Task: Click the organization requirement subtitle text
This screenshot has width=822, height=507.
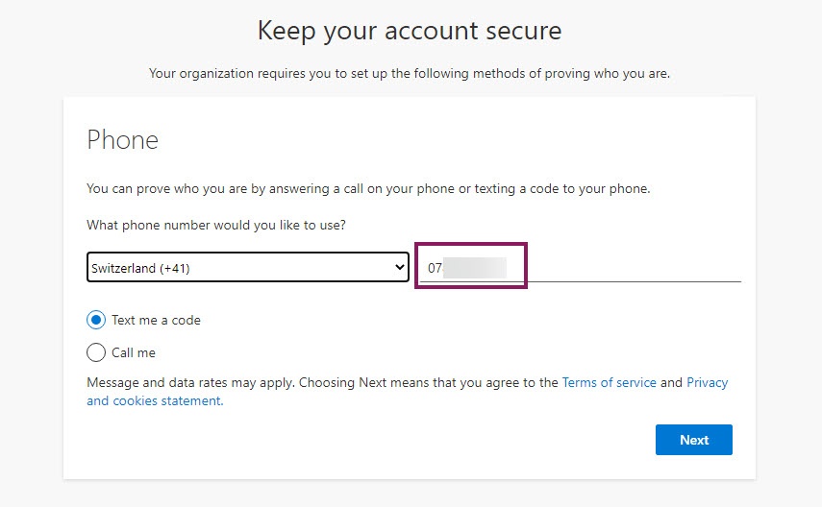Action: pos(410,73)
